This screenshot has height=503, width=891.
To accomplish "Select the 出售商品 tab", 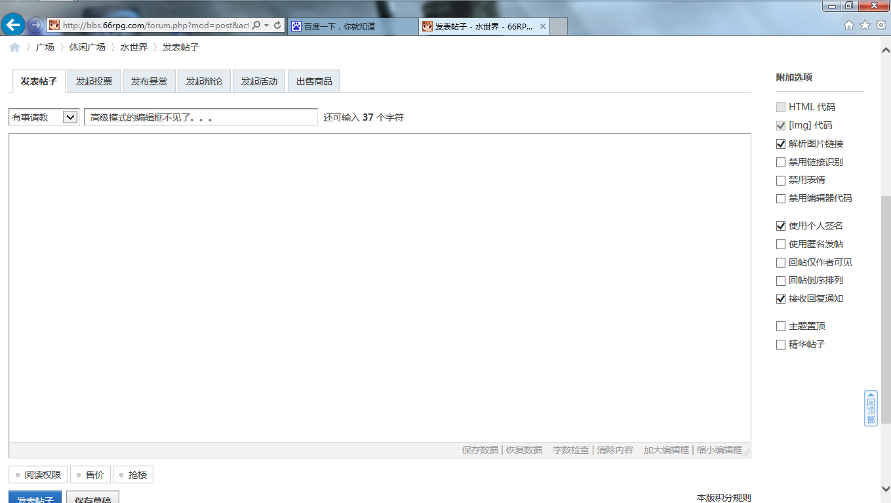I will pos(314,81).
